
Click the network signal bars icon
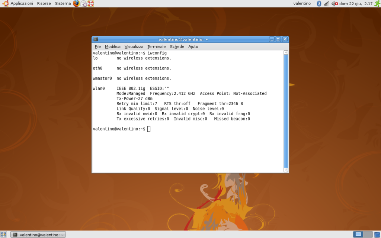pyautogui.click(x=327, y=3)
